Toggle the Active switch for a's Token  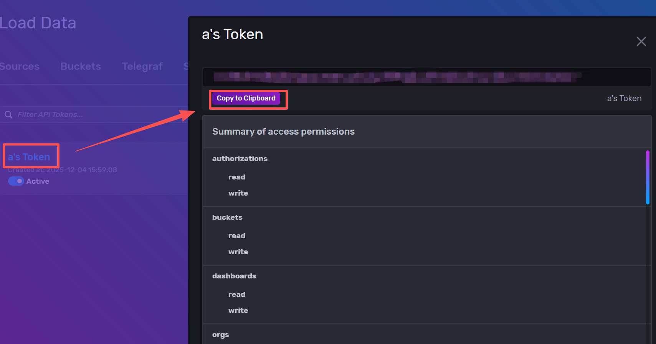[16, 181]
